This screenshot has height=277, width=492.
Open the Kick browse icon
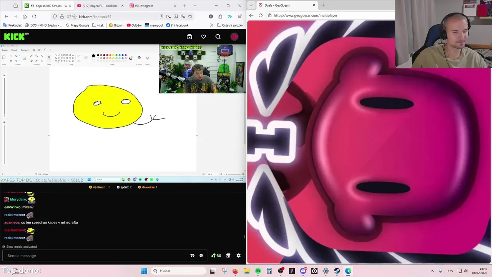pos(189,37)
